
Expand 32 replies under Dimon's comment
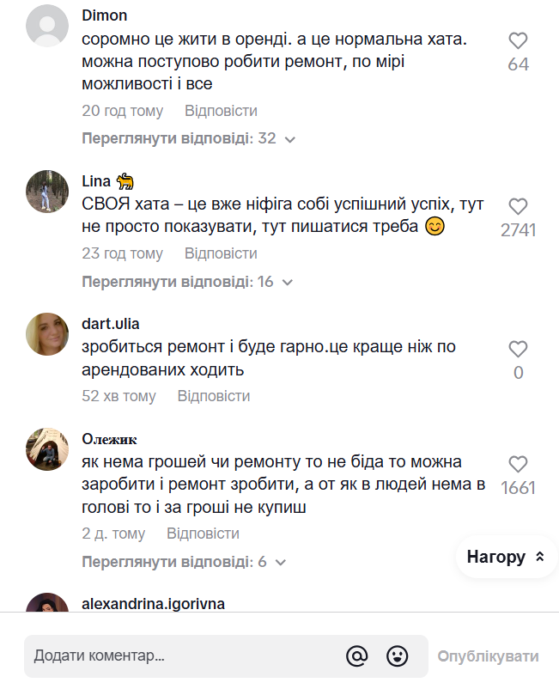tap(189, 138)
